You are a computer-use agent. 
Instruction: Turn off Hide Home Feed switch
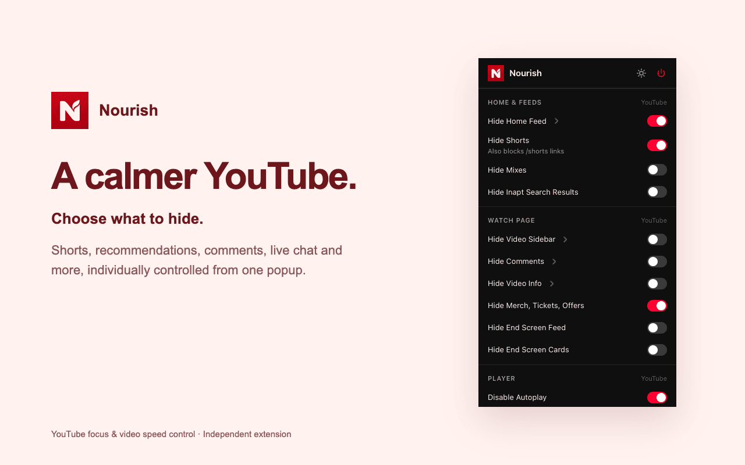[x=657, y=121]
